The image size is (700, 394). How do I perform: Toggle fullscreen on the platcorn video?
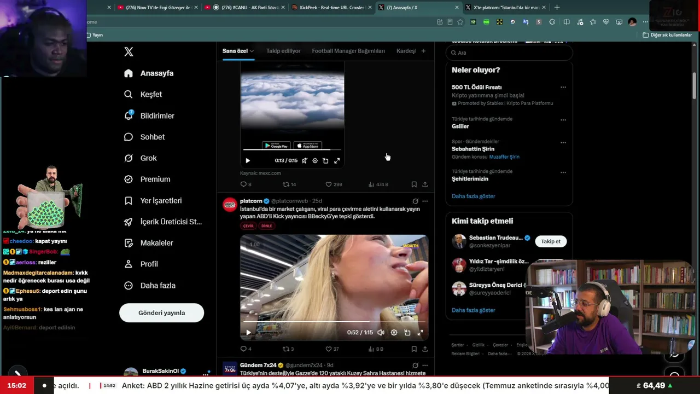(x=421, y=332)
